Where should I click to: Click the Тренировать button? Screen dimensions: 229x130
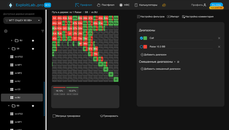click(x=109, y=116)
